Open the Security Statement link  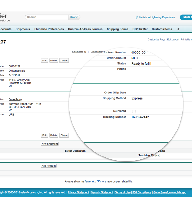click(x=102, y=192)
